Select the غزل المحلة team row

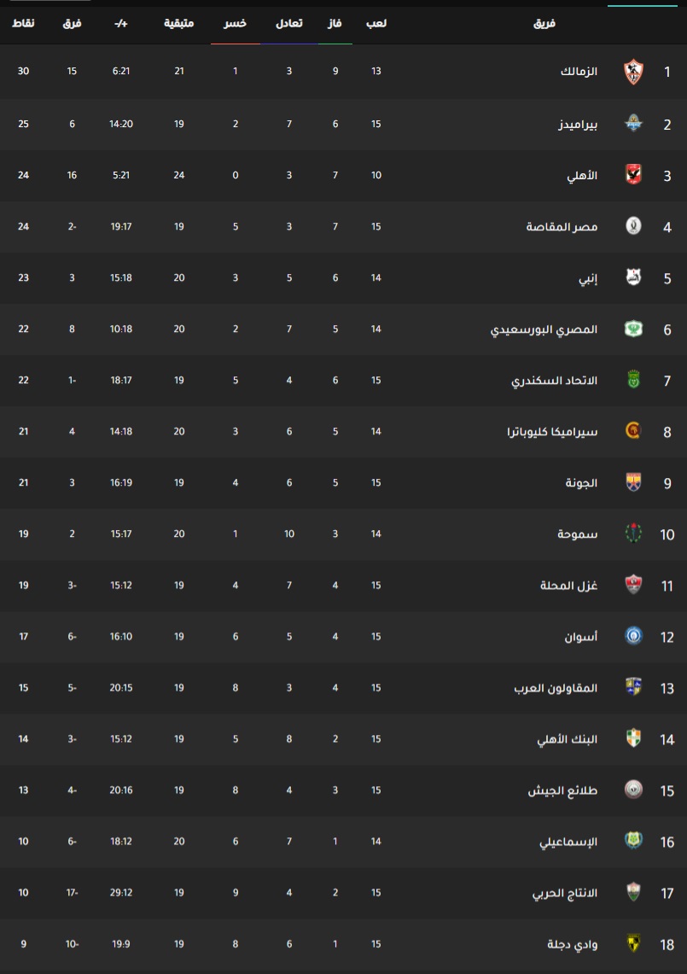(x=343, y=585)
